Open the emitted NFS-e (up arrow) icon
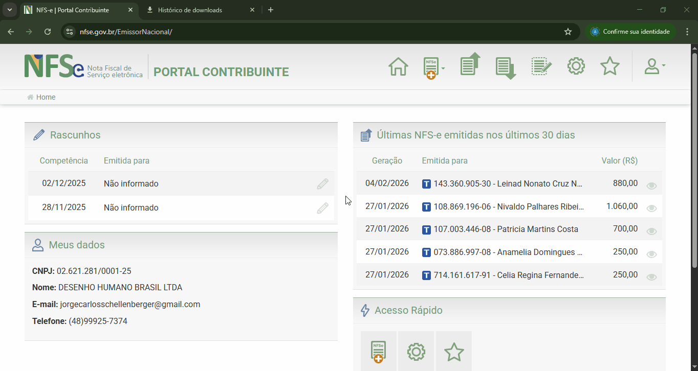The width and height of the screenshot is (698, 371). tap(470, 65)
